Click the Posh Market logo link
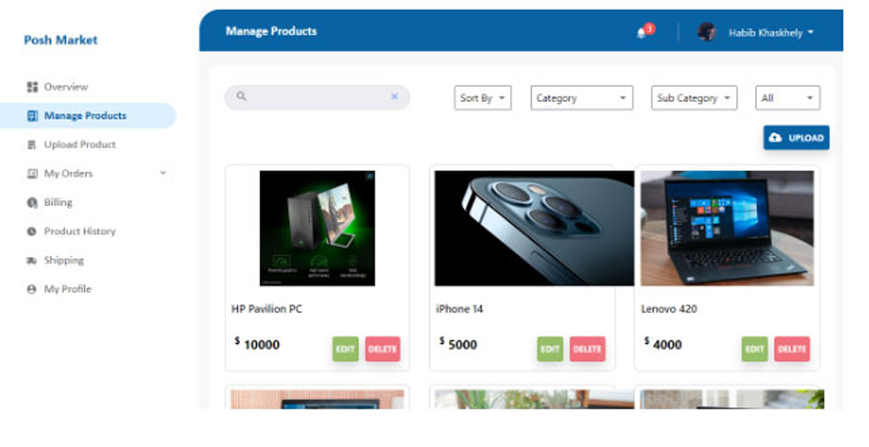869x447 pixels. (61, 40)
